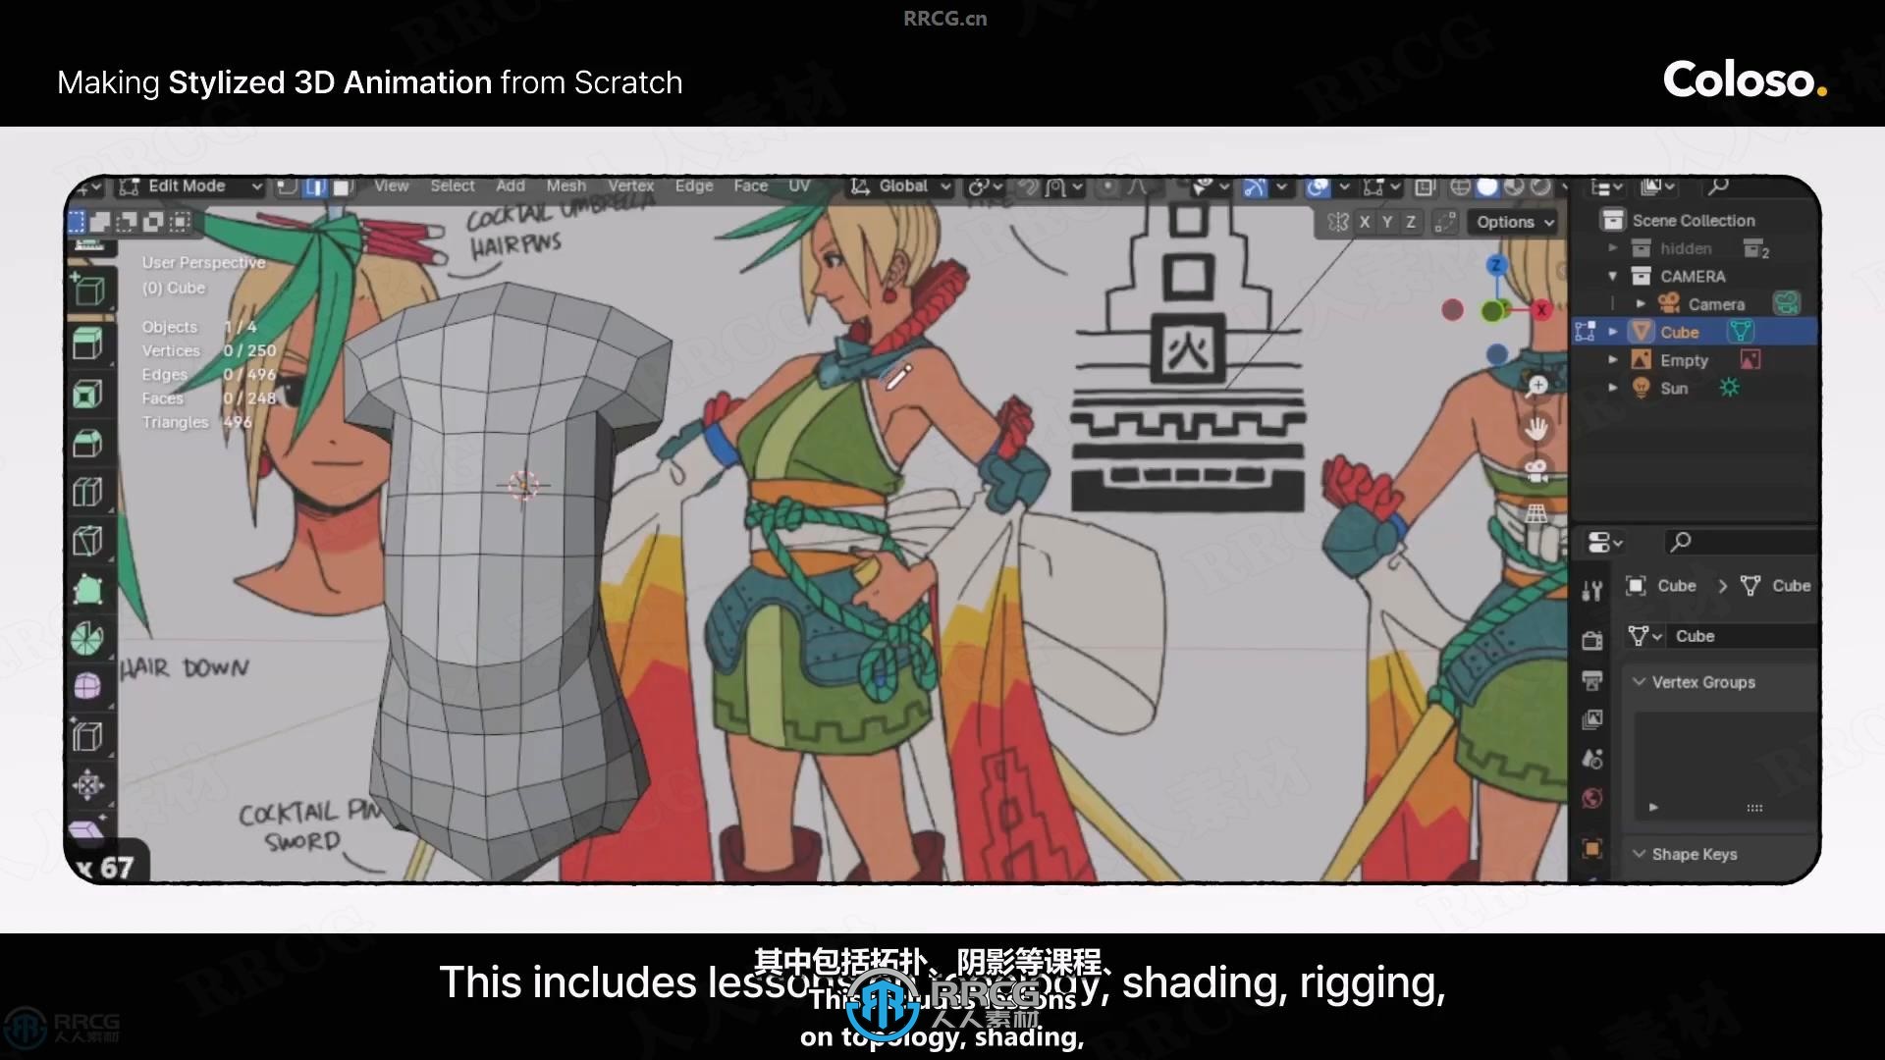The image size is (1885, 1060).
Task: Open the Vertex menu
Action: pyautogui.click(x=630, y=186)
